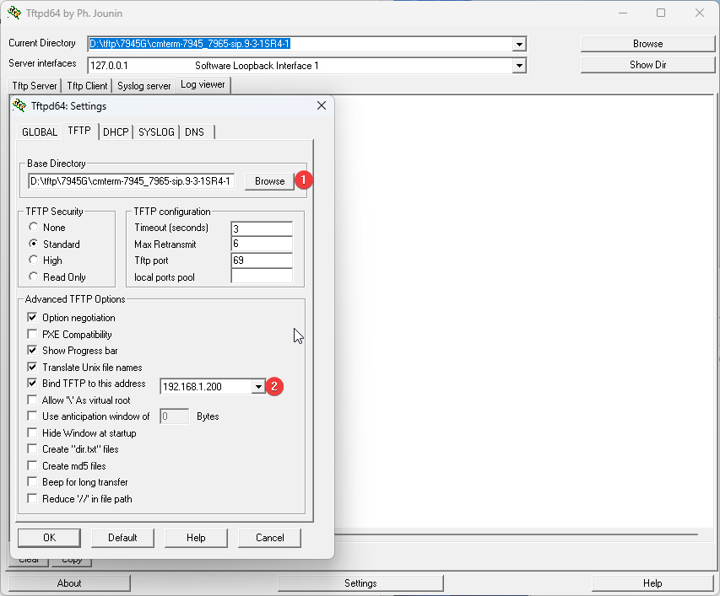Toggle the Create md5 files checkbox
The image size is (720, 596).
point(33,466)
